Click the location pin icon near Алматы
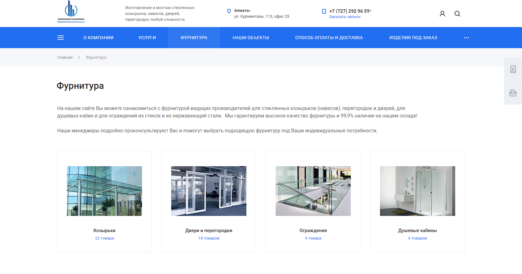This screenshot has height=274, width=522. point(229,11)
